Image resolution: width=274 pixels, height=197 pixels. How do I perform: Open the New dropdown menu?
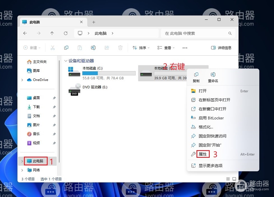32,48
